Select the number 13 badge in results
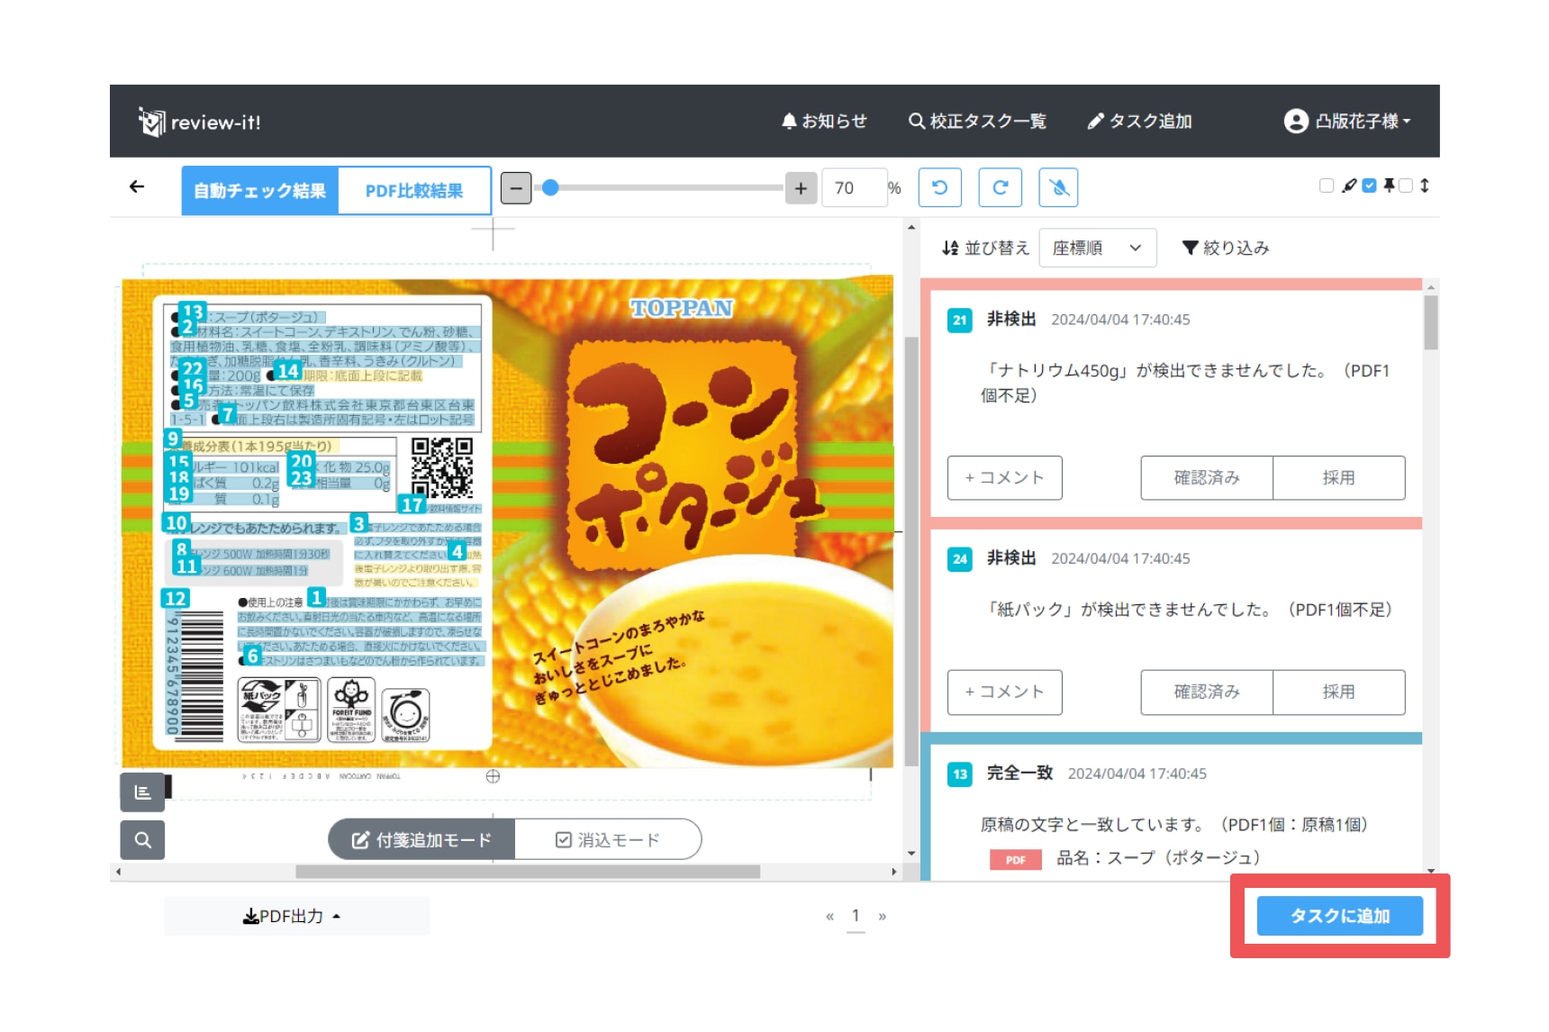 [x=960, y=774]
